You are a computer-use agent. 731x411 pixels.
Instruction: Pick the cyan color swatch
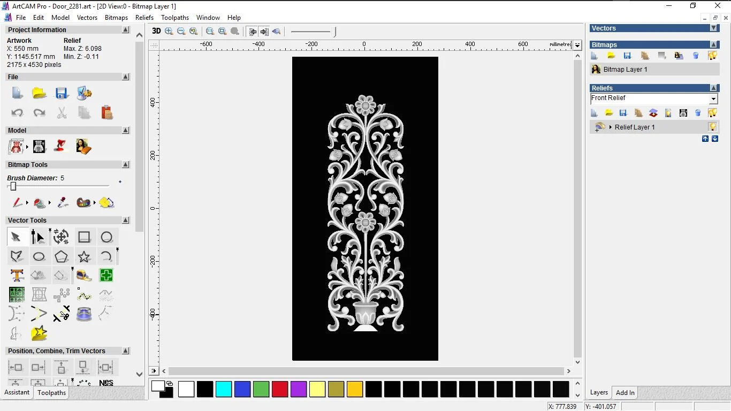224,389
